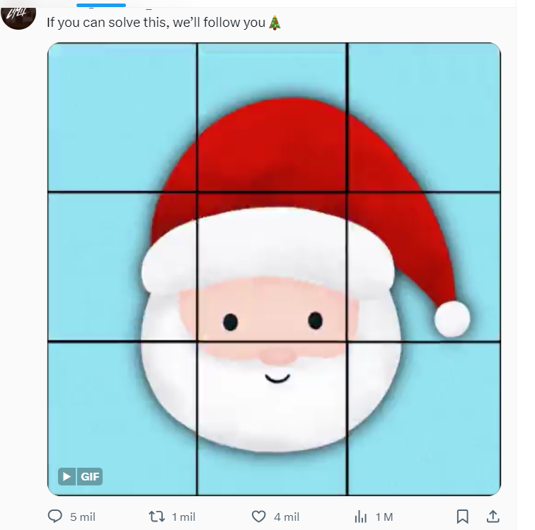Screen dimensions: 535x530
Task: Click puzzle tile with Santa's eyes
Action: point(272,267)
